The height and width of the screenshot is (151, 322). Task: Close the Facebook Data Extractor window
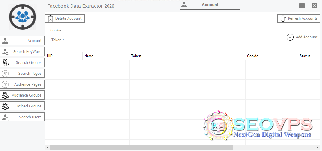[314, 6]
